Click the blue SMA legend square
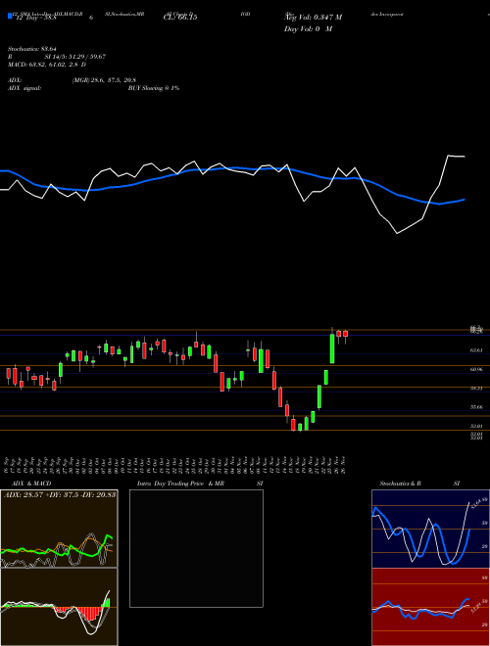This screenshot has width=490, height=646. (10, 17)
